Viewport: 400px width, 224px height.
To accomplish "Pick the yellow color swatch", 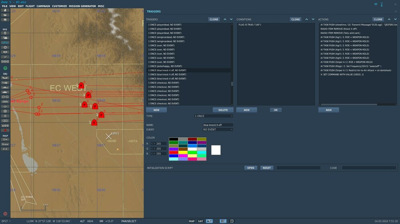I will pos(183,152).
